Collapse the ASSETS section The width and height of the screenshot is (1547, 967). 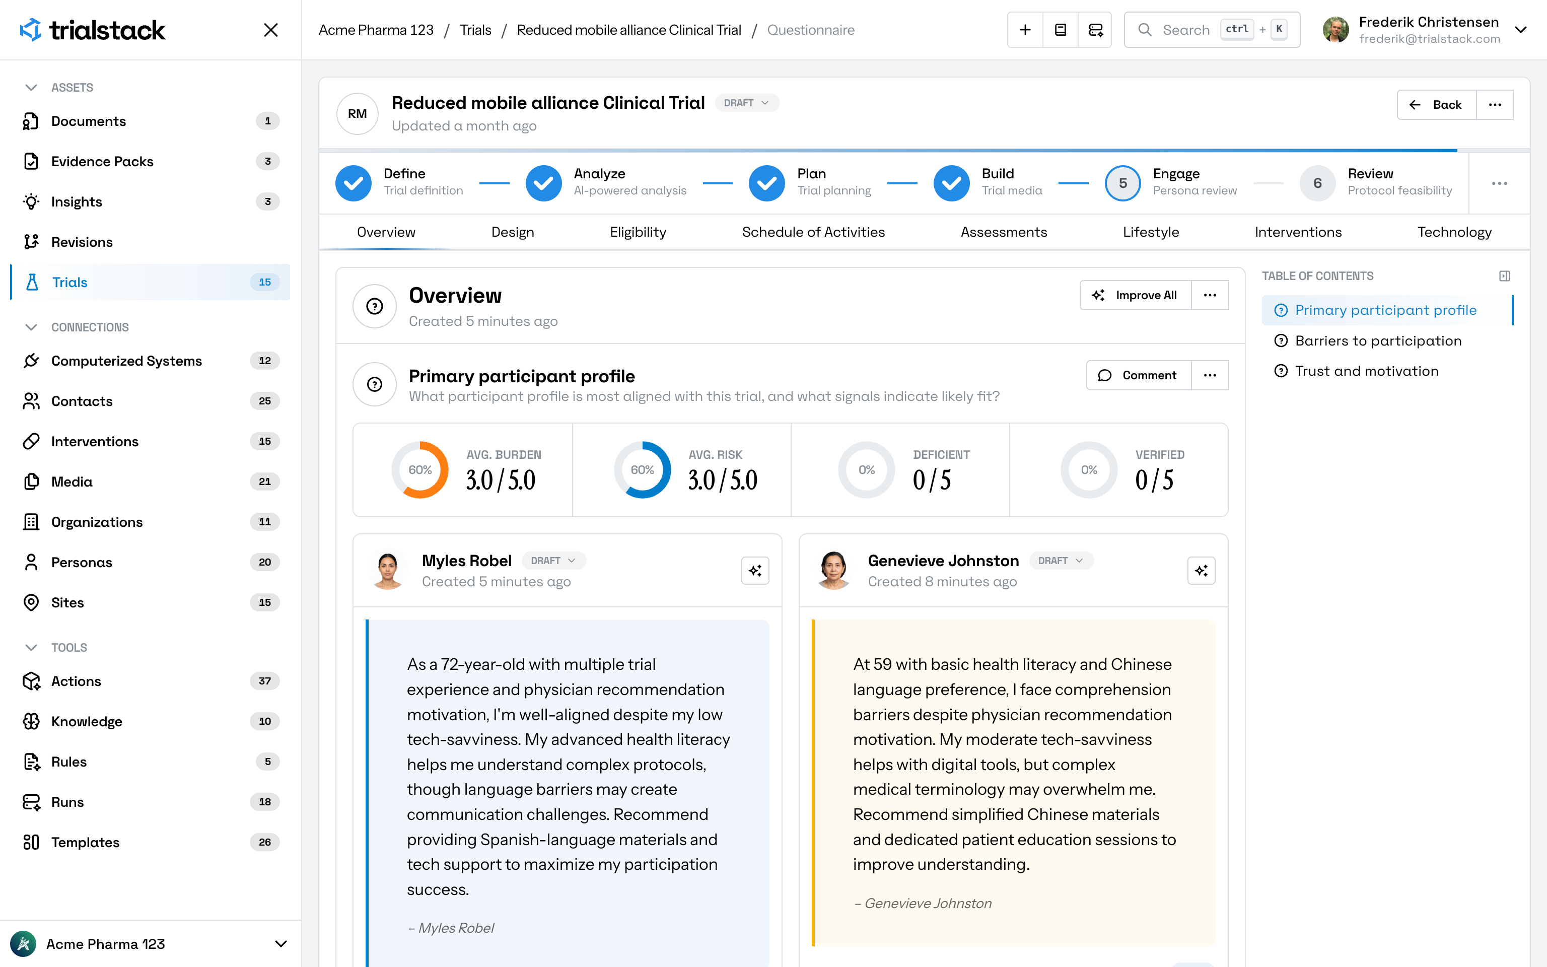31,88
